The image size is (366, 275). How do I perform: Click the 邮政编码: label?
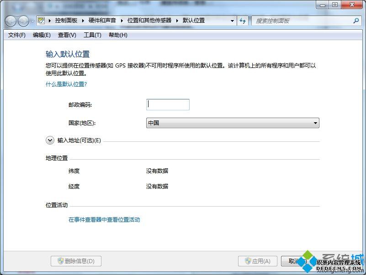point(80,104)
